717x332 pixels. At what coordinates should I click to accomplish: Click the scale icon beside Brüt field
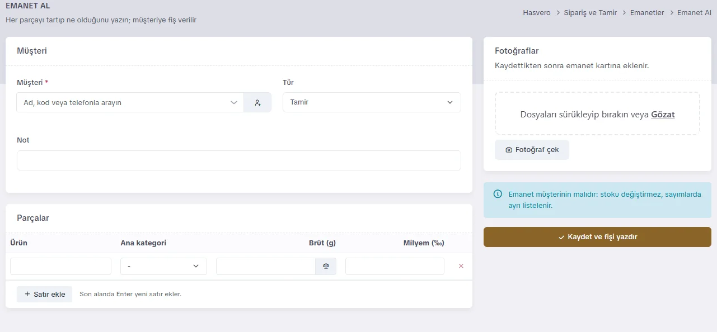coord(326,267)
